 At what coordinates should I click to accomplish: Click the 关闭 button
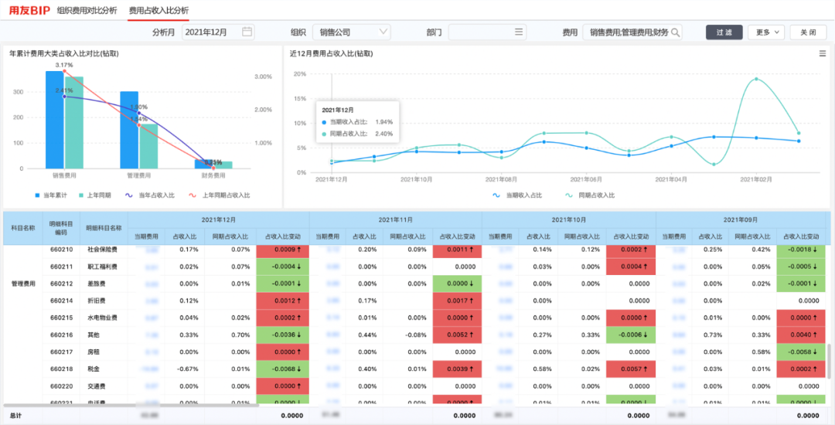[808, 32]
